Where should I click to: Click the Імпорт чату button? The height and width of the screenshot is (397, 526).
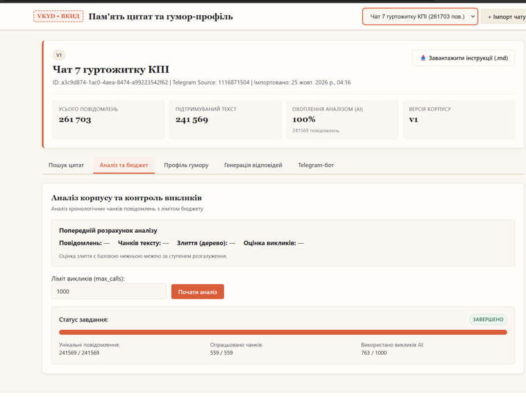click(x=504, y=17)
